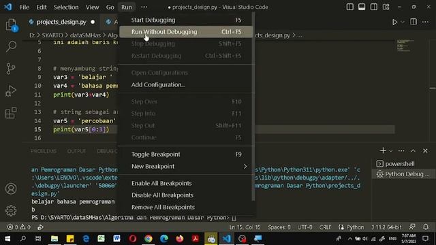Change UTF-8 encoding in status bar
This screenshot has width=436, height=245.
point(305,227)
